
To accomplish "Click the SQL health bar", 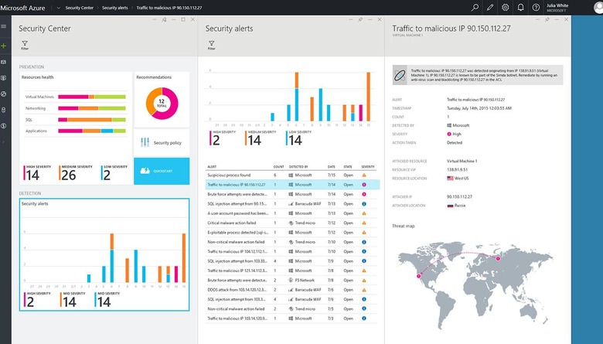I will pos(91,120).
